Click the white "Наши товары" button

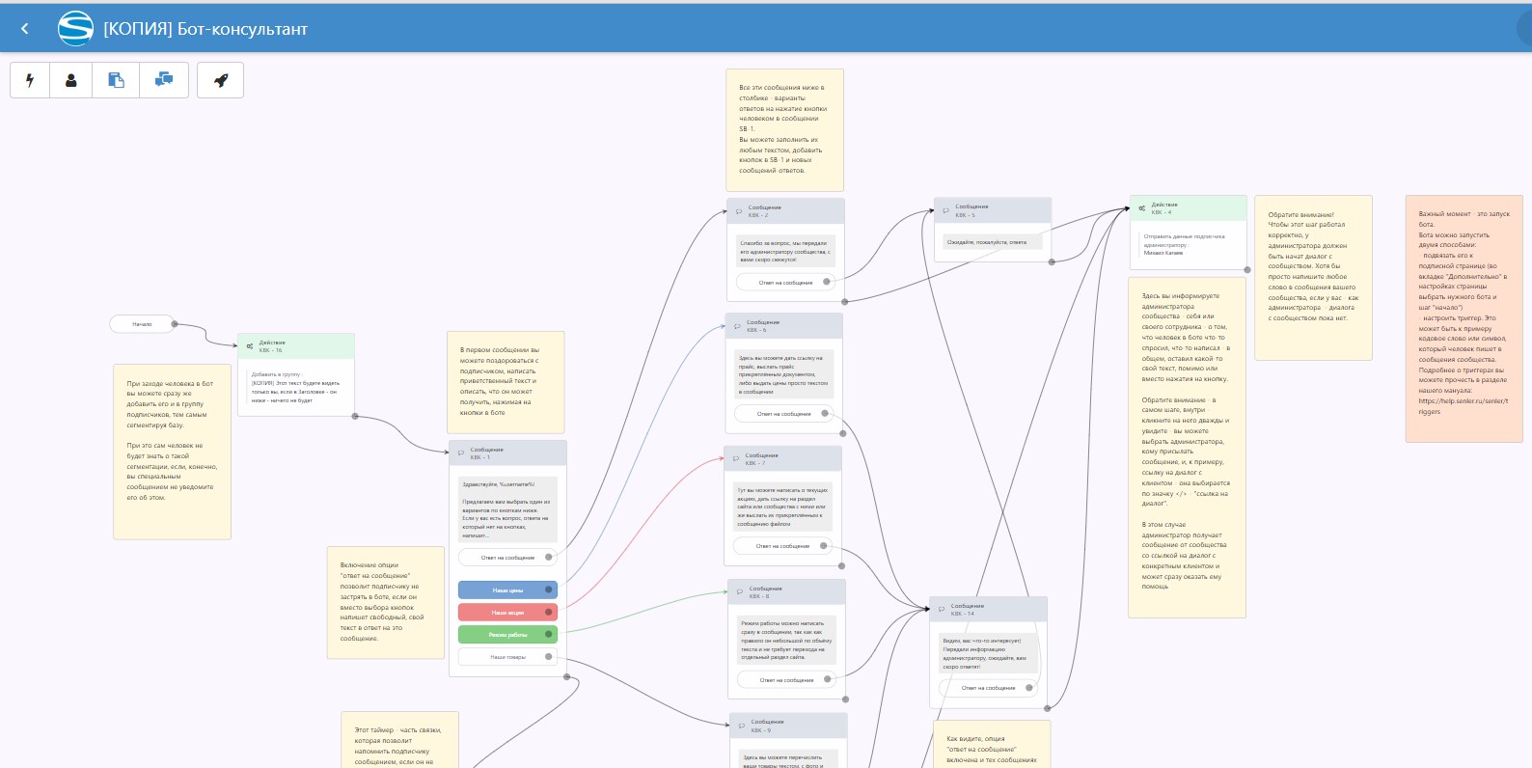tap(507, 657)
